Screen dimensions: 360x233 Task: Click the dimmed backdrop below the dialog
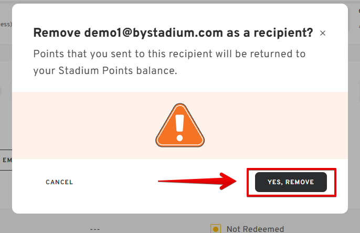click(149, 223)
